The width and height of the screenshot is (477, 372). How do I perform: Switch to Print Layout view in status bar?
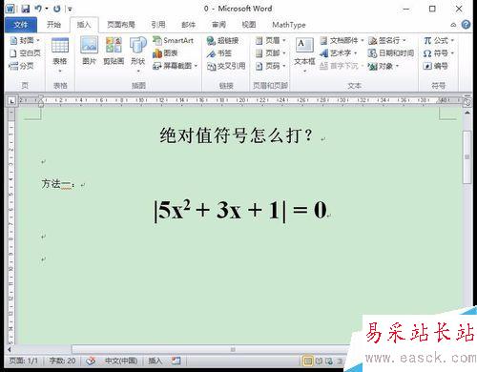[x=307, y=361]
